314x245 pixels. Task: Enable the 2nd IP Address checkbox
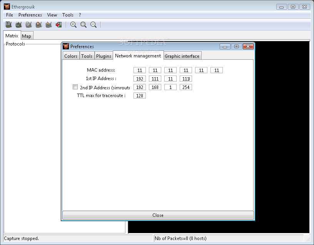(x=75, y=87)
